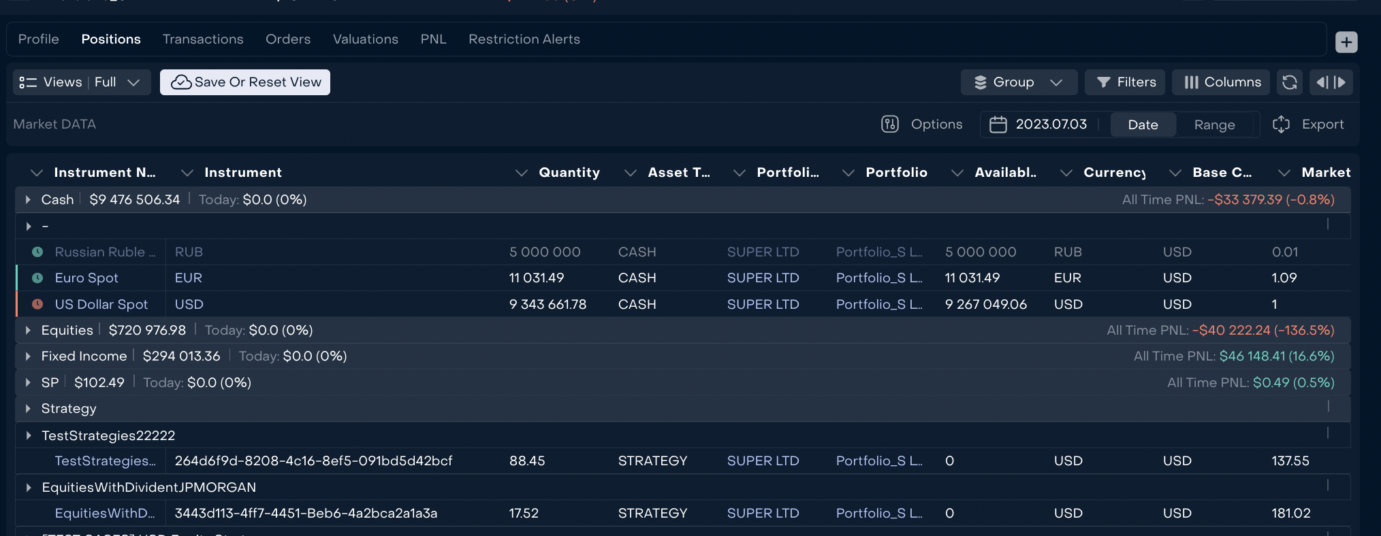Open the Options settings icon
Viewport: 1381px width, 536px height.
tap(890, 124)
